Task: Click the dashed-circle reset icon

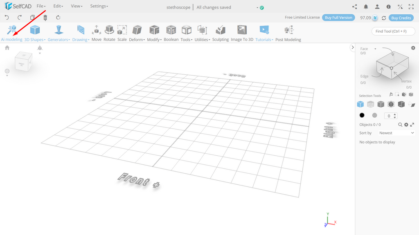Action: pyautogui.click(x=58, y=18)
